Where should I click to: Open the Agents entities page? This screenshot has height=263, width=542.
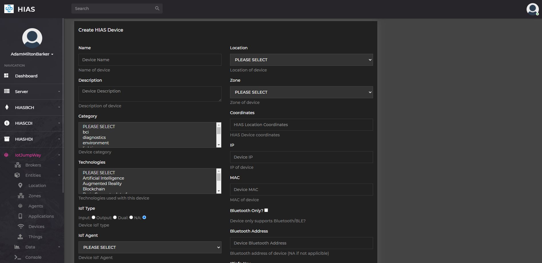[36, 206]
